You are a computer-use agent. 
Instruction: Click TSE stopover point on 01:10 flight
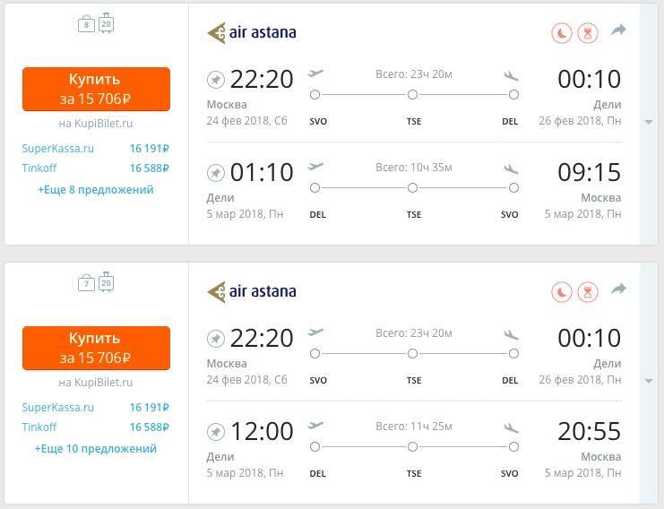coord(412,187)
